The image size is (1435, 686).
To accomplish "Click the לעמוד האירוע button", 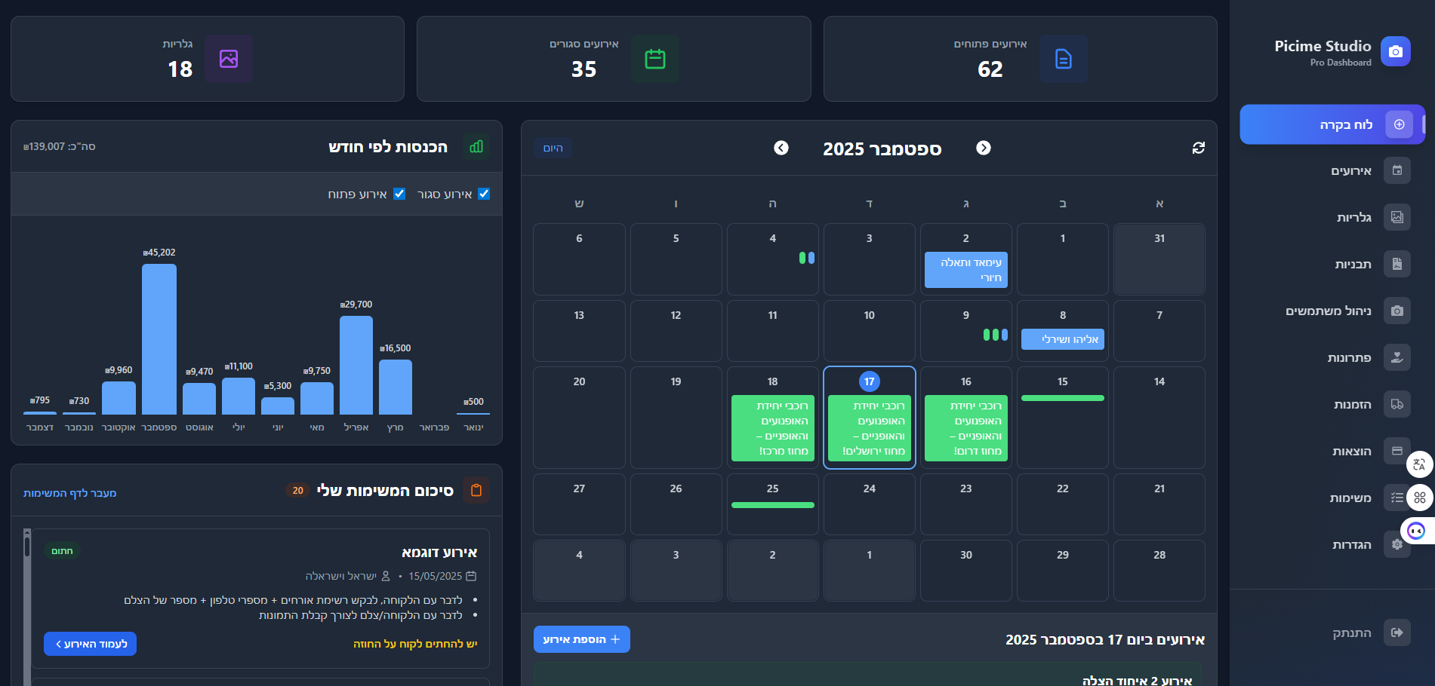I will (90, 644).
